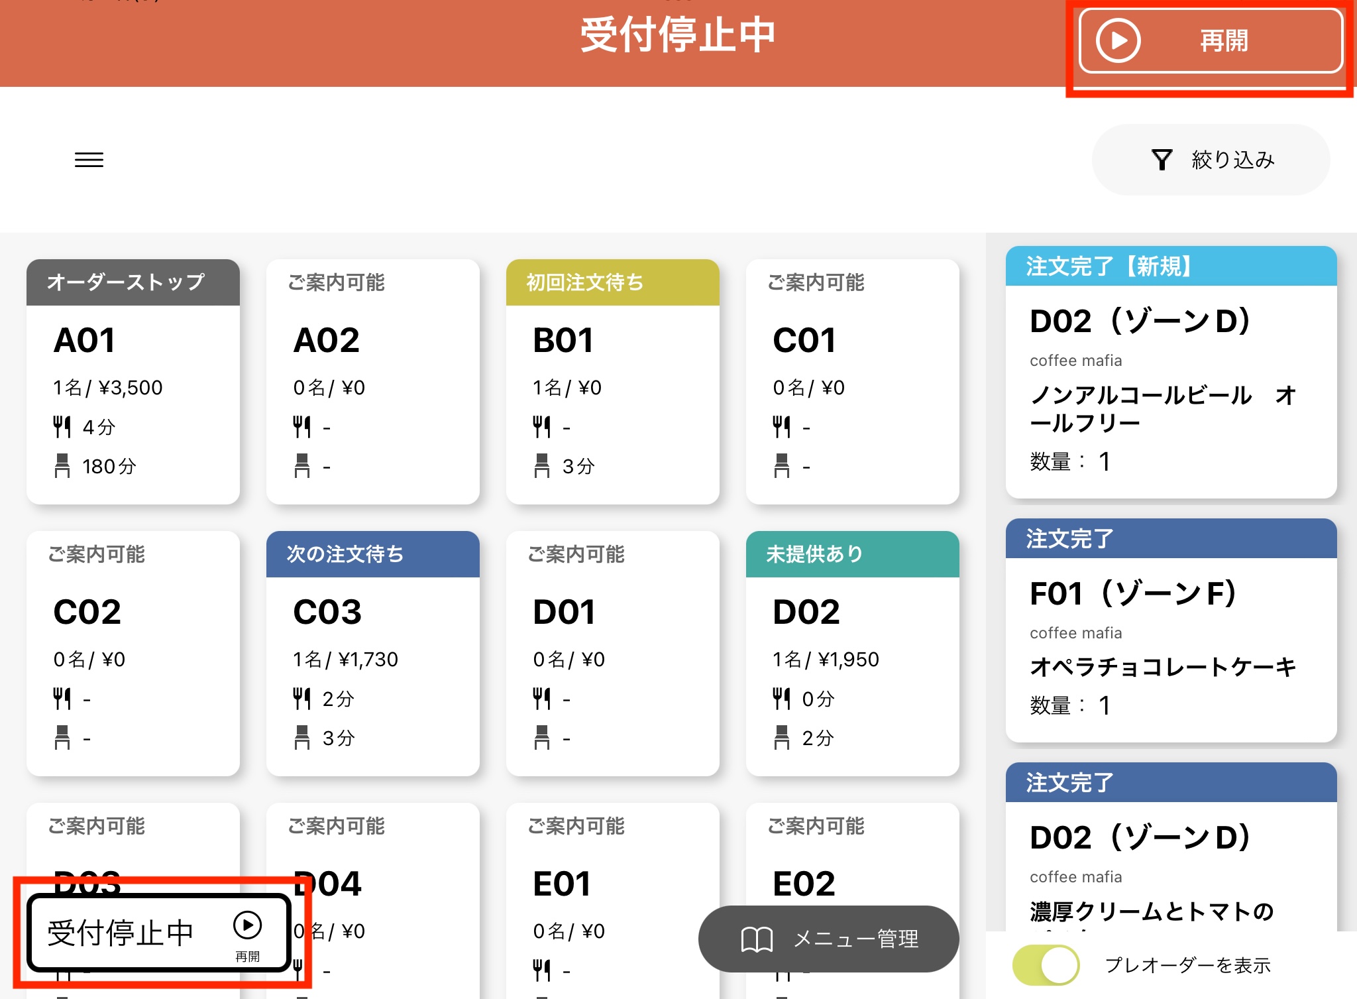Select table A01 オーダーストップ card
Image resolution: width=1357 pixels, height=999 pixels.
tap(133, 381)
